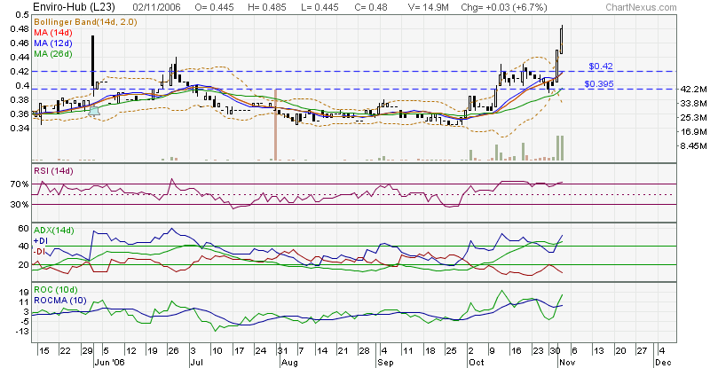Click the blue MA (12d) legend label
This screenshot has height=368, width=710.
pyautogui.click(x=53, y=43)
